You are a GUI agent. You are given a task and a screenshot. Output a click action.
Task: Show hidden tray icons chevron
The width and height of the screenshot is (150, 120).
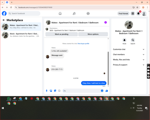tap(131, 108)
